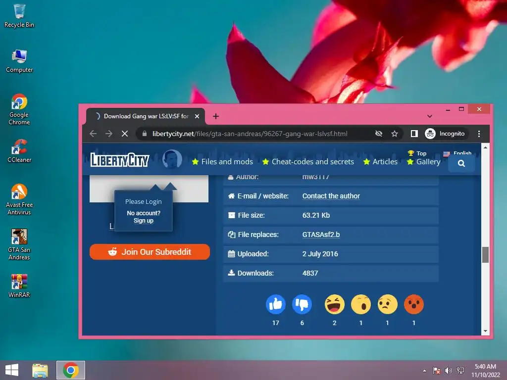Go back with the browser back arrow
Image resolution: width=507 pixels, height=380 pixels.
93,134
